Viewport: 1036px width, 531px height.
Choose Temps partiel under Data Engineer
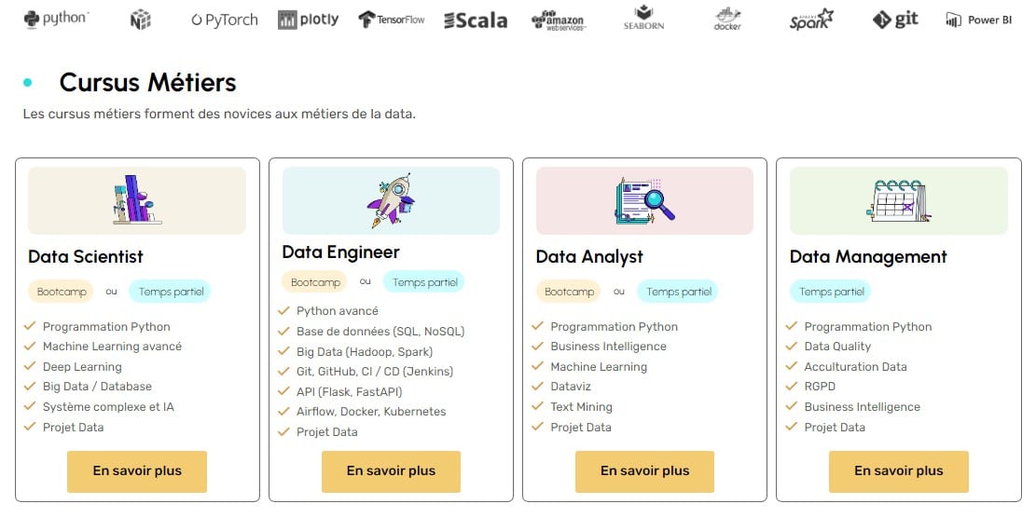(425, 282)
